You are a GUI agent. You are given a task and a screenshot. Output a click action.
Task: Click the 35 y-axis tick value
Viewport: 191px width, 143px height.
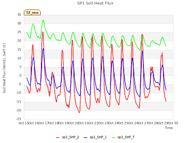[19, 15]
